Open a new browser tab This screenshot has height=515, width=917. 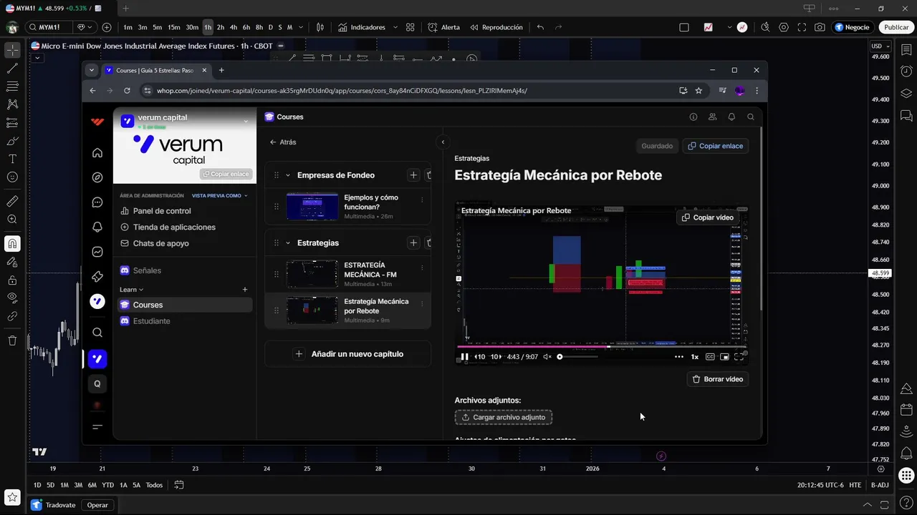click(221, 70)
